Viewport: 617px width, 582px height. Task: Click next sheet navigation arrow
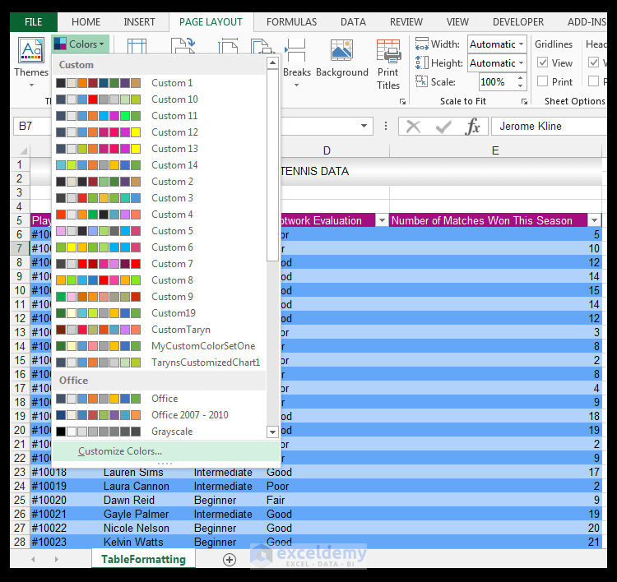pos(57,559)
